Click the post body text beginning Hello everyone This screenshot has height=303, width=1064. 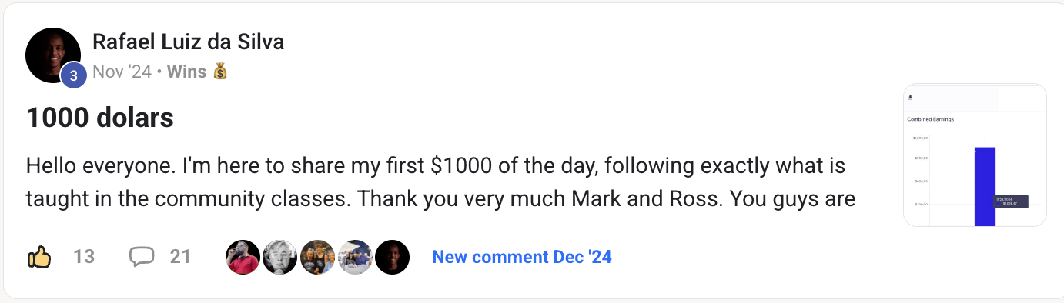click(x=441, y=182)
